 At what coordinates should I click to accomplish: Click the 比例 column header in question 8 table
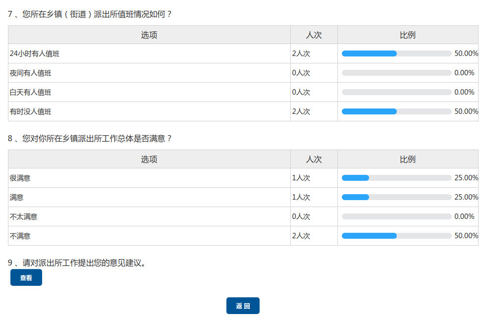pyautogui.click(x=408, y=159)
